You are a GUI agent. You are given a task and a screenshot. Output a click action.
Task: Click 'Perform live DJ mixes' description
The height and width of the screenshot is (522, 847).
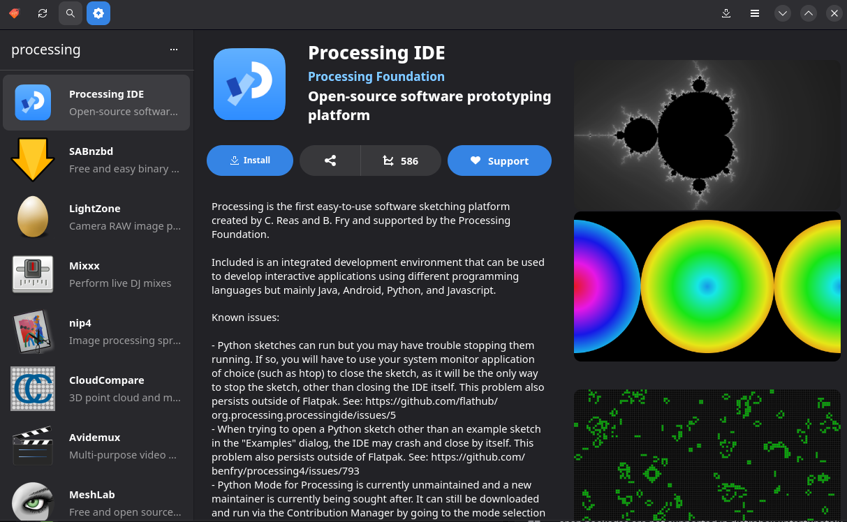click(x=120, y=283)
